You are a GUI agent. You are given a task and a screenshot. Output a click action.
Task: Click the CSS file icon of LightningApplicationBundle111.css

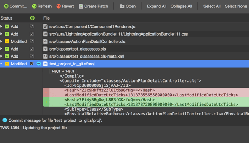coord(46,34)
